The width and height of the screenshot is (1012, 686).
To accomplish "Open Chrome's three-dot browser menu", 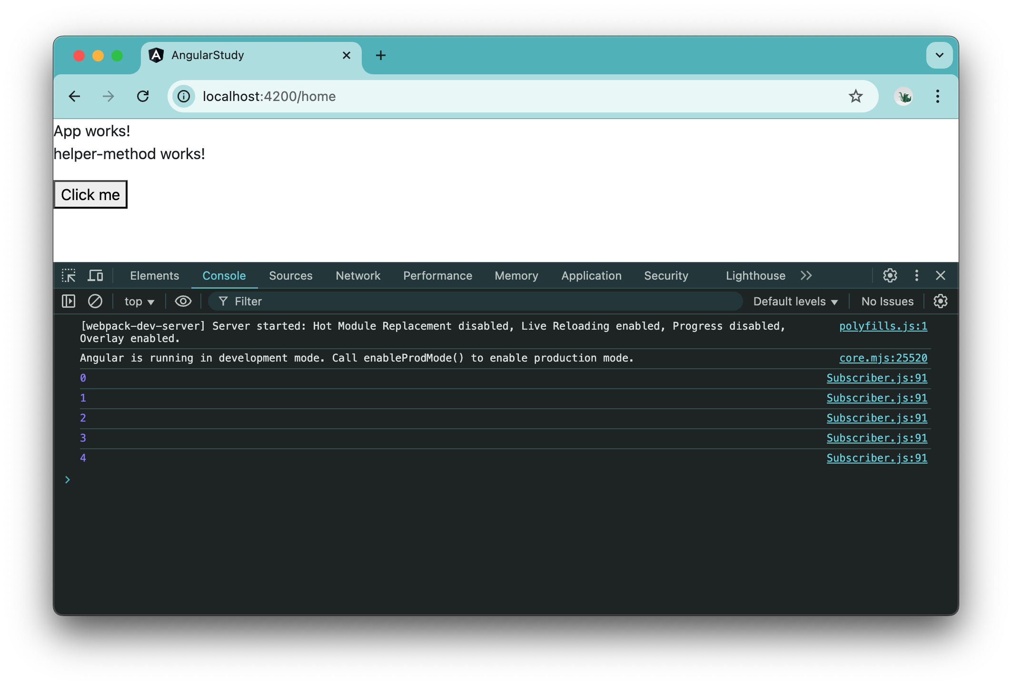I will pyautogui.click(x=937, y=96).
